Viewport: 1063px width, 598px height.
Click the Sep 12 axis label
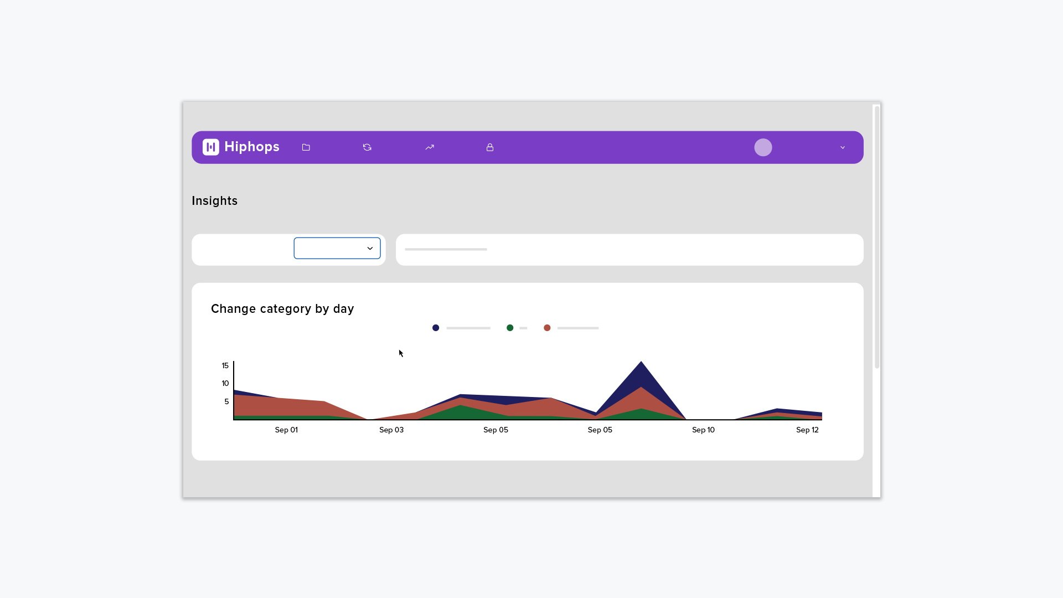(807, 430)
